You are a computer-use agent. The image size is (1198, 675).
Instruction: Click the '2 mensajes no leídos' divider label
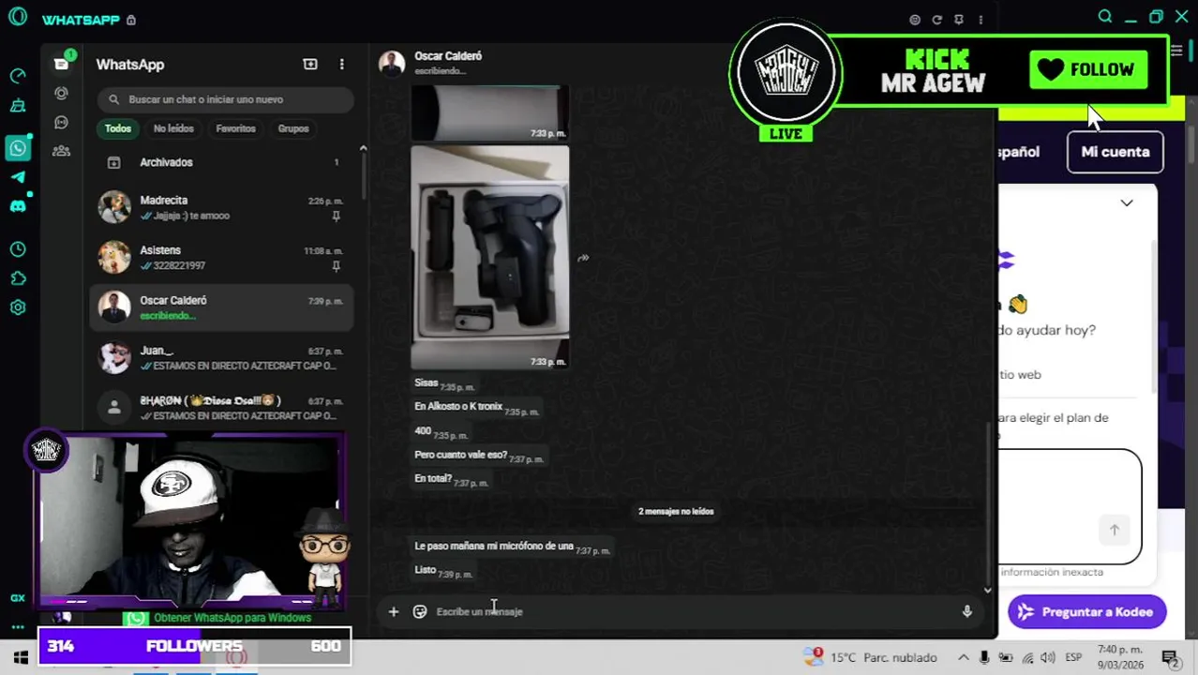[x=676, y=511]
